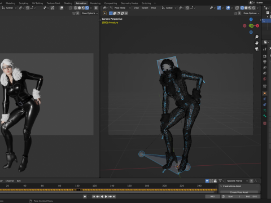
Task: Select wireframe shading in left viewport
Action: click(76, 8)
